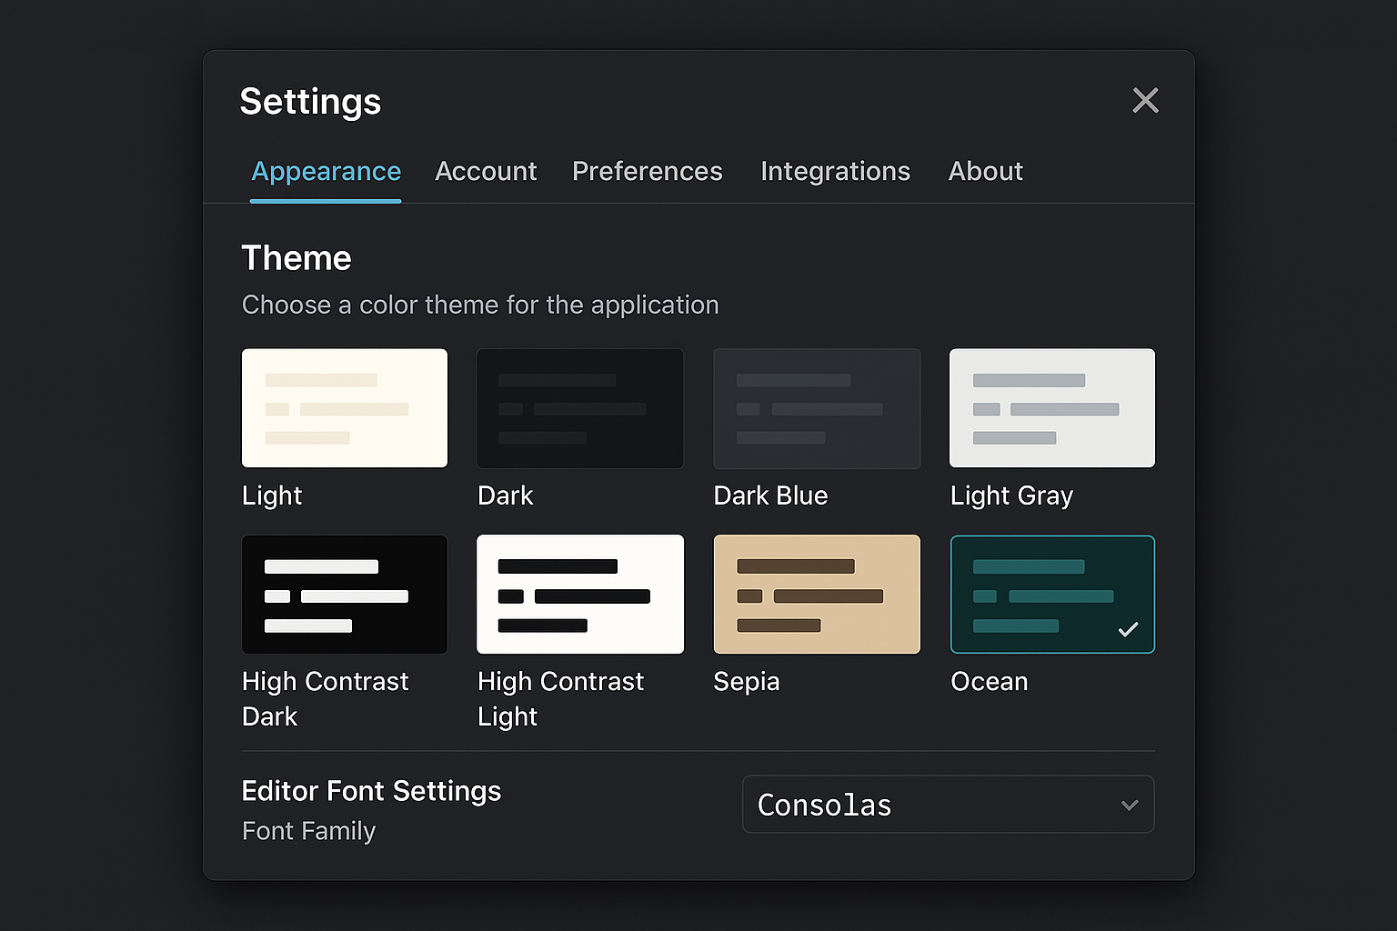Switch to the Account tab
The image size is (1397, 931).
[486, 171]
